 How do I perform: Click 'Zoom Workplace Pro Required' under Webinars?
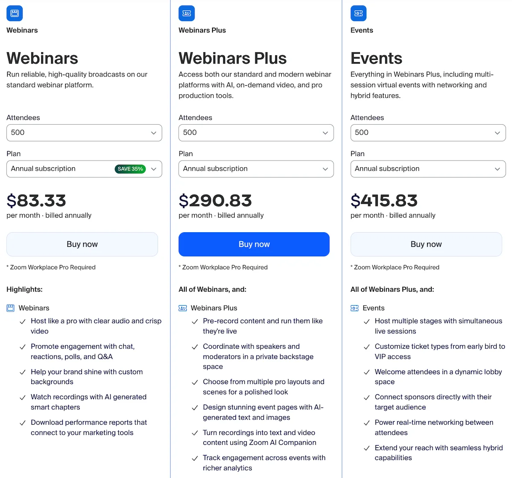[x=51, y=267]
